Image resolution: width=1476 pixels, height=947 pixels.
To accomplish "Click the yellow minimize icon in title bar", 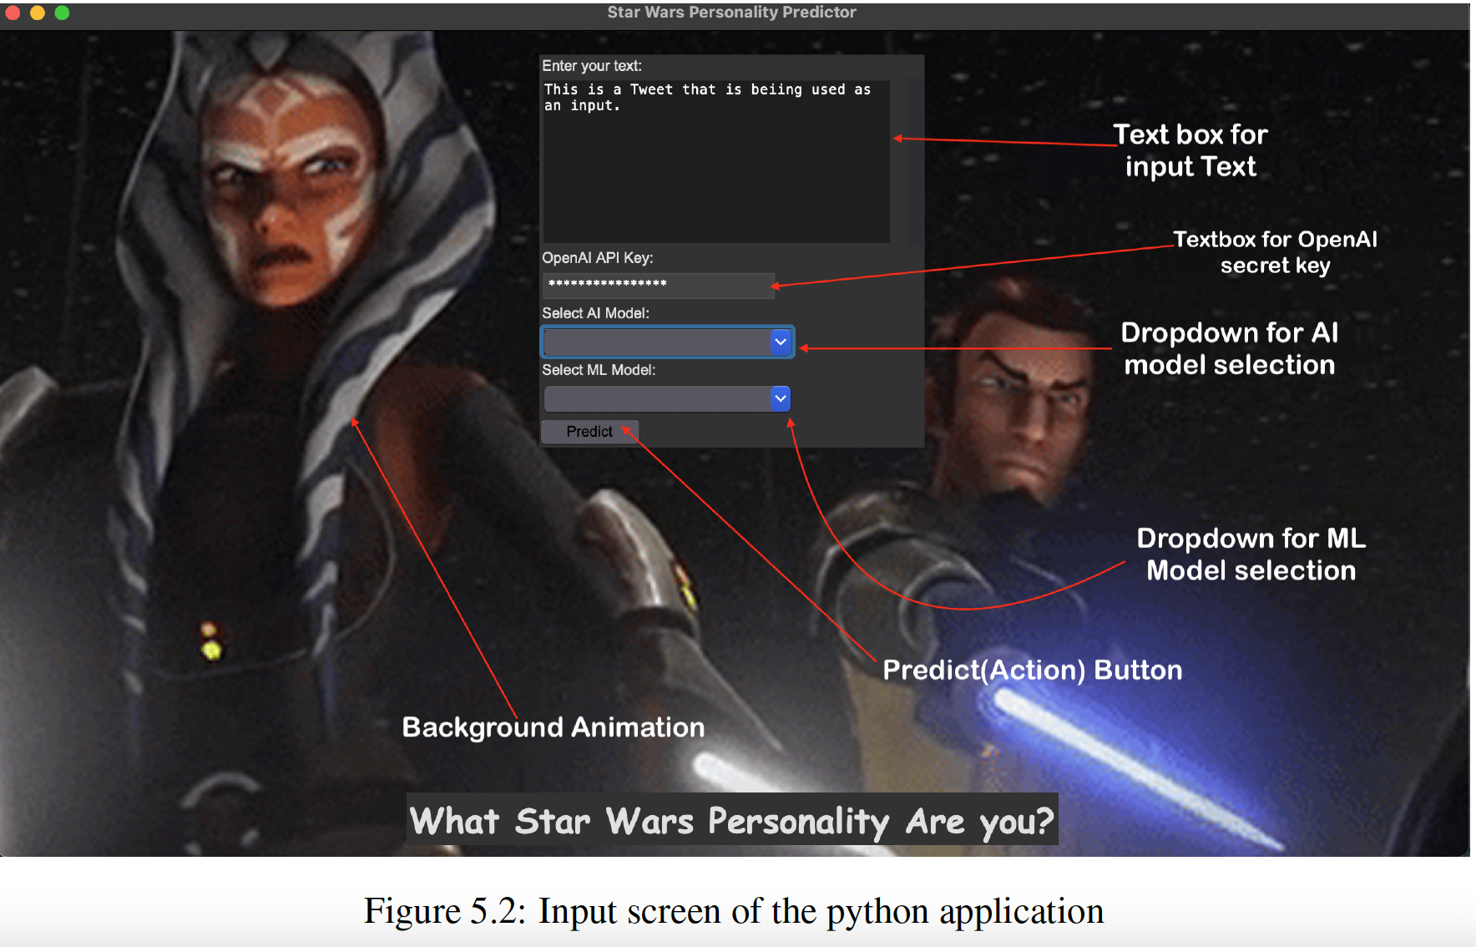I will pyautogui.click(x=36, y=13).
